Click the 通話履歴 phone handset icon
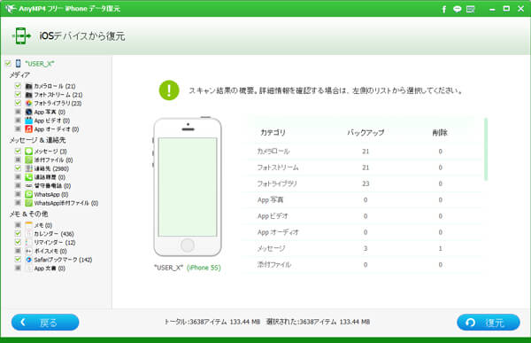The width and height of the screenshot is (531, 343). coord(29,177)
